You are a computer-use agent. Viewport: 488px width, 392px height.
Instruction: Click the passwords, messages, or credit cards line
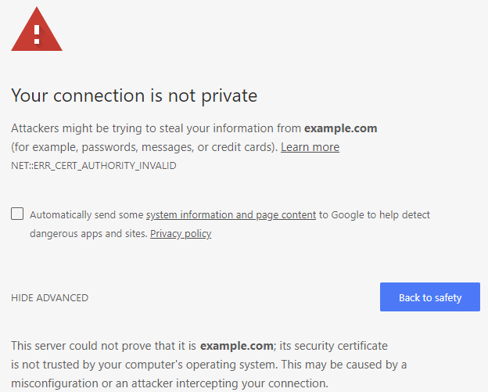coord(144,147)
